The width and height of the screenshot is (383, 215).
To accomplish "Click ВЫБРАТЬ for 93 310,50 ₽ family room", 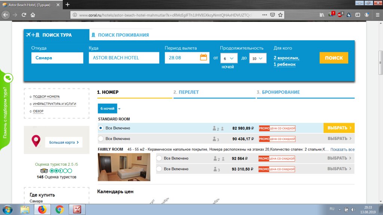I will (x=339, y=169).
